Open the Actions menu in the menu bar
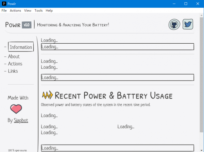The image size is (204, 152). tap(15, 10)
